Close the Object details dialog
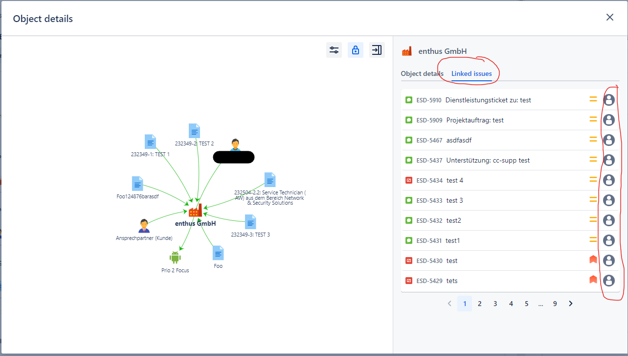Viewport: 628px width, 356px height. click(x=610, y=18)
